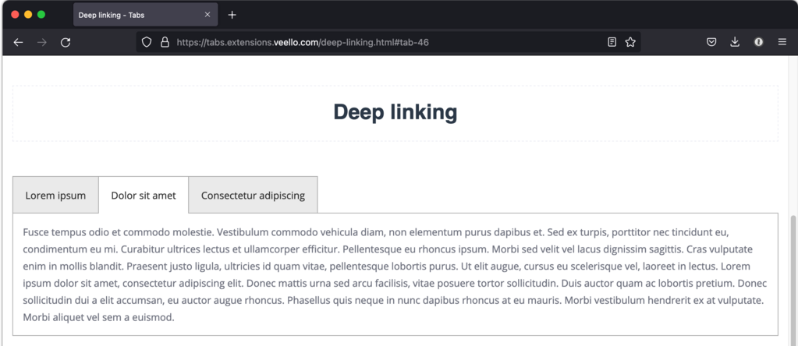Bookmark this page with the star

click(x=630, y=42)
